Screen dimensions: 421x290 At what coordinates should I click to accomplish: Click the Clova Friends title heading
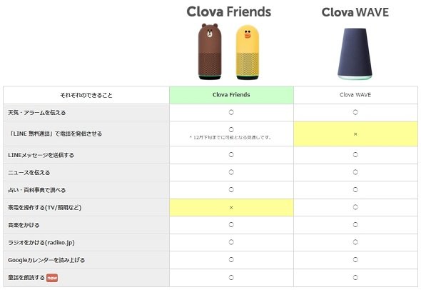(229, 12)
